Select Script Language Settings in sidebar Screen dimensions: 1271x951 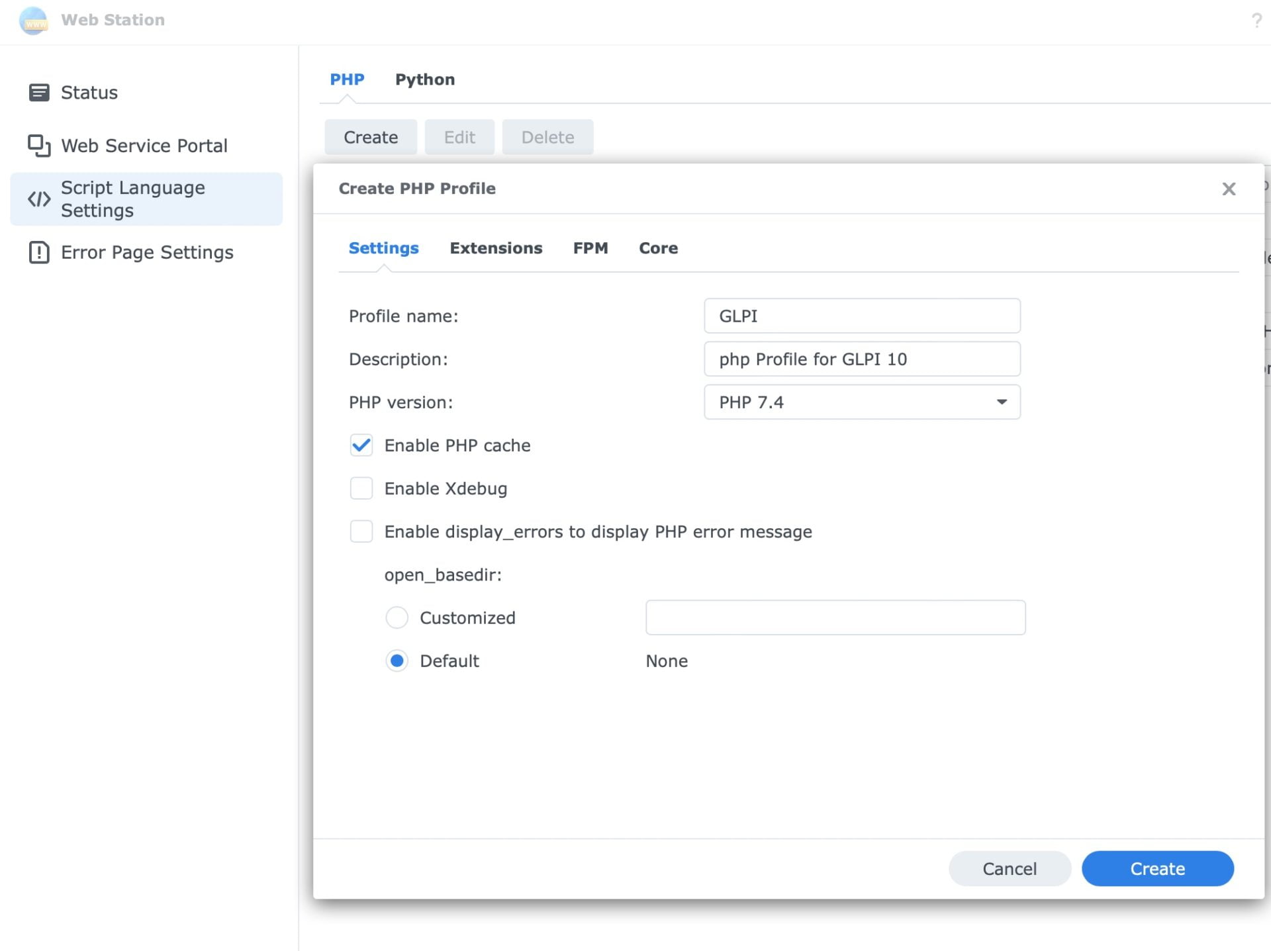point(146,199)
